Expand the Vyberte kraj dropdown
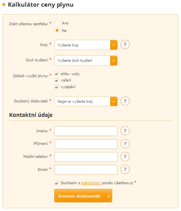The height and width of the screenshot is (211, 181). pos(86,45)
